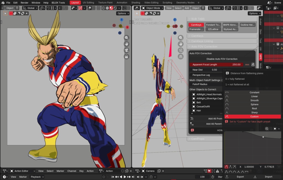Select Sharp from the falloff list
This screenshot has height=180, width=283.
[x=253, y=112]
